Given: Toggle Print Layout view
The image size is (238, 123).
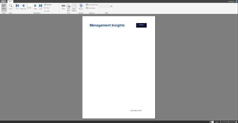Looking at the screenshot, I should click(x=74, y=8).
